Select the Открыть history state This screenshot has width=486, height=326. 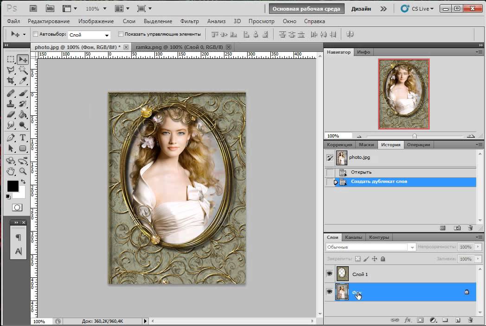tap(361, 172)
